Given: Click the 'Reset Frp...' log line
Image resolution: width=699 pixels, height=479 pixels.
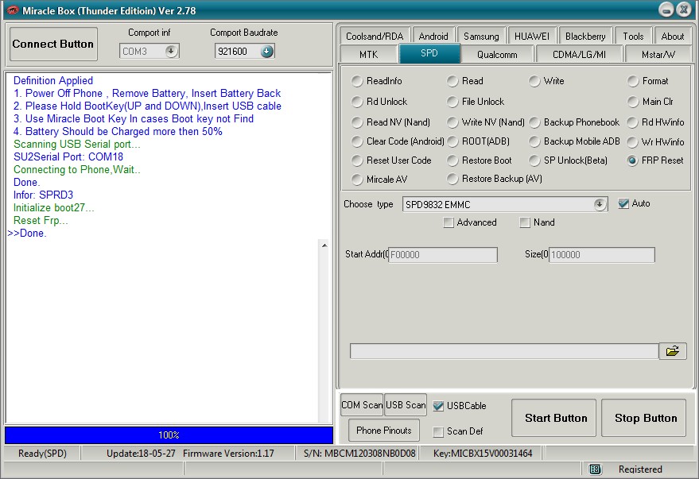Looking at the screenshot, I should click(x=41, y=220).
